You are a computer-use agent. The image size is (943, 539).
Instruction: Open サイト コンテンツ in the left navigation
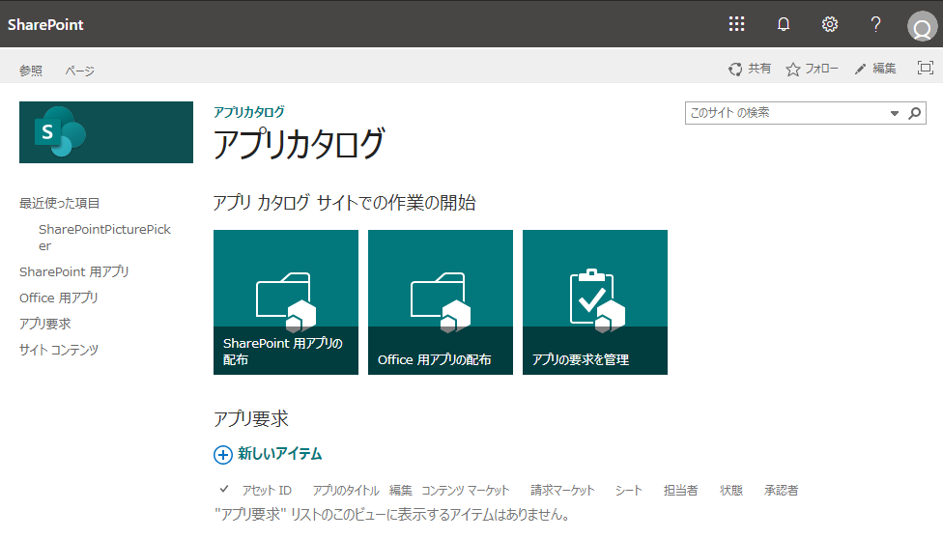tap(59, 350)
